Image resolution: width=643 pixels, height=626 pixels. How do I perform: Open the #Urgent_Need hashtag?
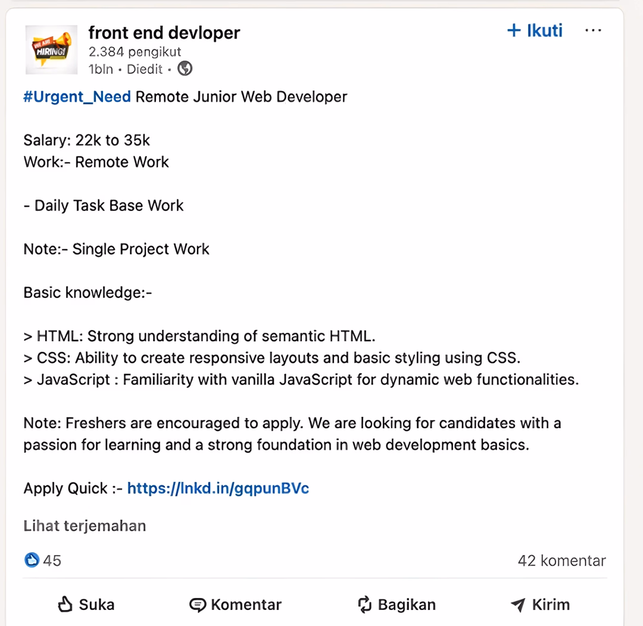[77, 97]
